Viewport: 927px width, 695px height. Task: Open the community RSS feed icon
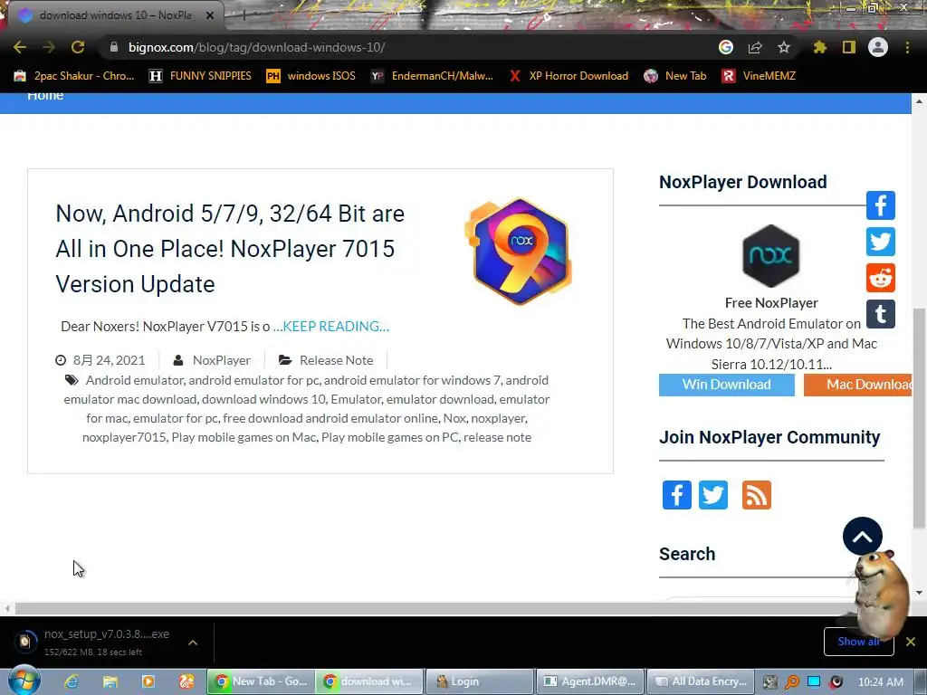757,495
